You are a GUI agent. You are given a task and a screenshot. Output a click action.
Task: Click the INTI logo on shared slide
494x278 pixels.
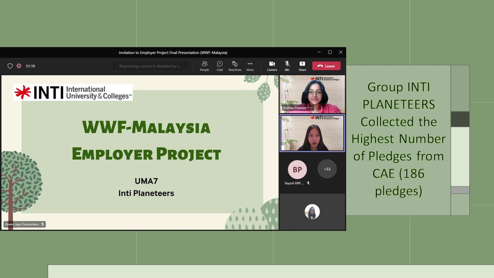pyautogui.click(x=73, y=93)
